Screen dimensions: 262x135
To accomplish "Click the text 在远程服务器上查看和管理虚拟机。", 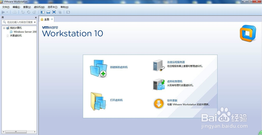I will (x=185, y=66).
